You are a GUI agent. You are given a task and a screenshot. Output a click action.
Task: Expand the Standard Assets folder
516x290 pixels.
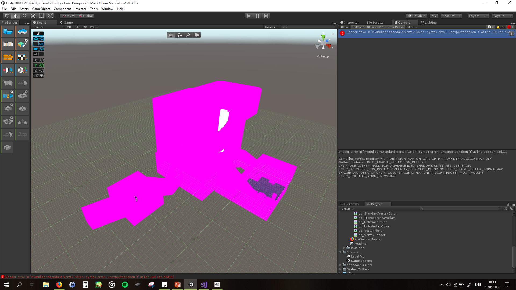pyautogui.click(x=340, y=265)
